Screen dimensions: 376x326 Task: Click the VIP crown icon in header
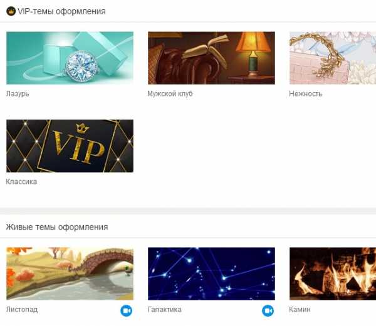pyautogui.click(x=11, y=11)
